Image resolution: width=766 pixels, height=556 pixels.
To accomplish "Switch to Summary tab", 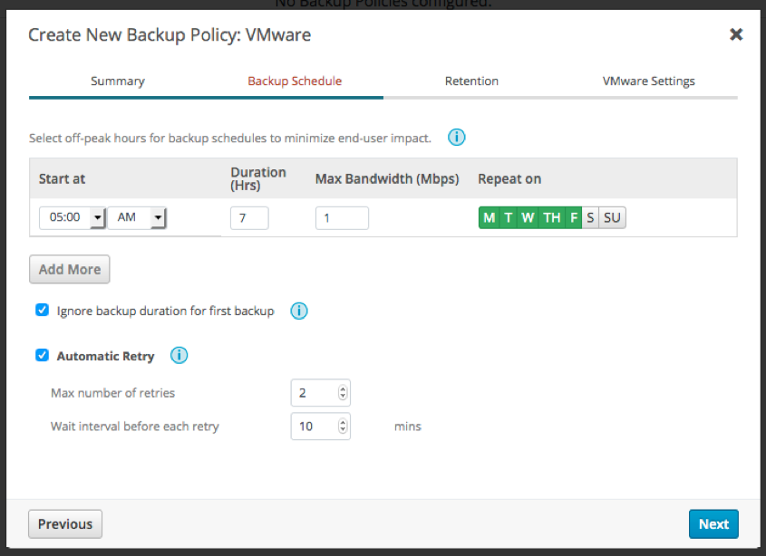I will (x=118, y=81).
